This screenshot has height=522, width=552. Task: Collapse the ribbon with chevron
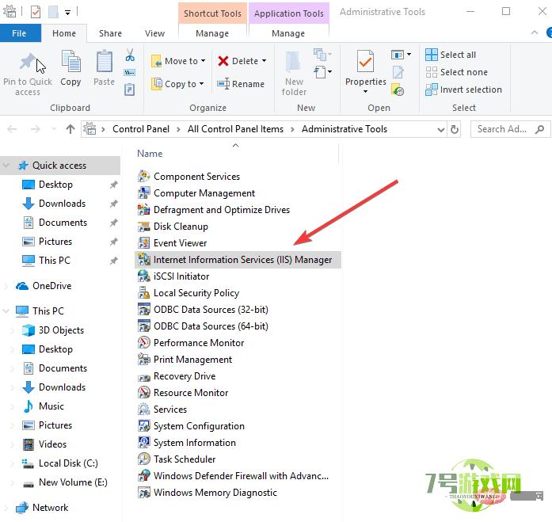[535, 32]
